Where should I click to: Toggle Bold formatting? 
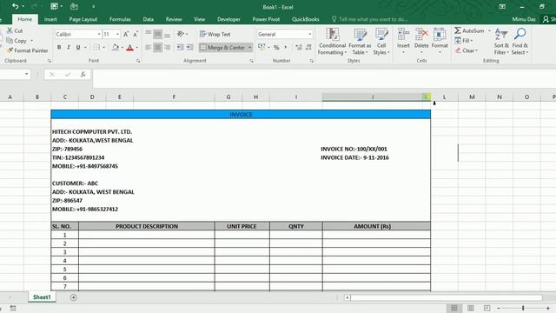(x=59, y=47)
